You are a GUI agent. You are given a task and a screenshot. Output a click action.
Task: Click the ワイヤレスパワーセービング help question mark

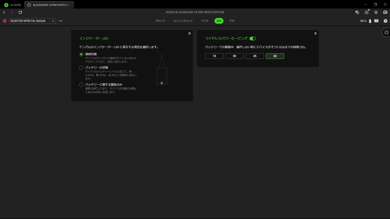point(315,33)
